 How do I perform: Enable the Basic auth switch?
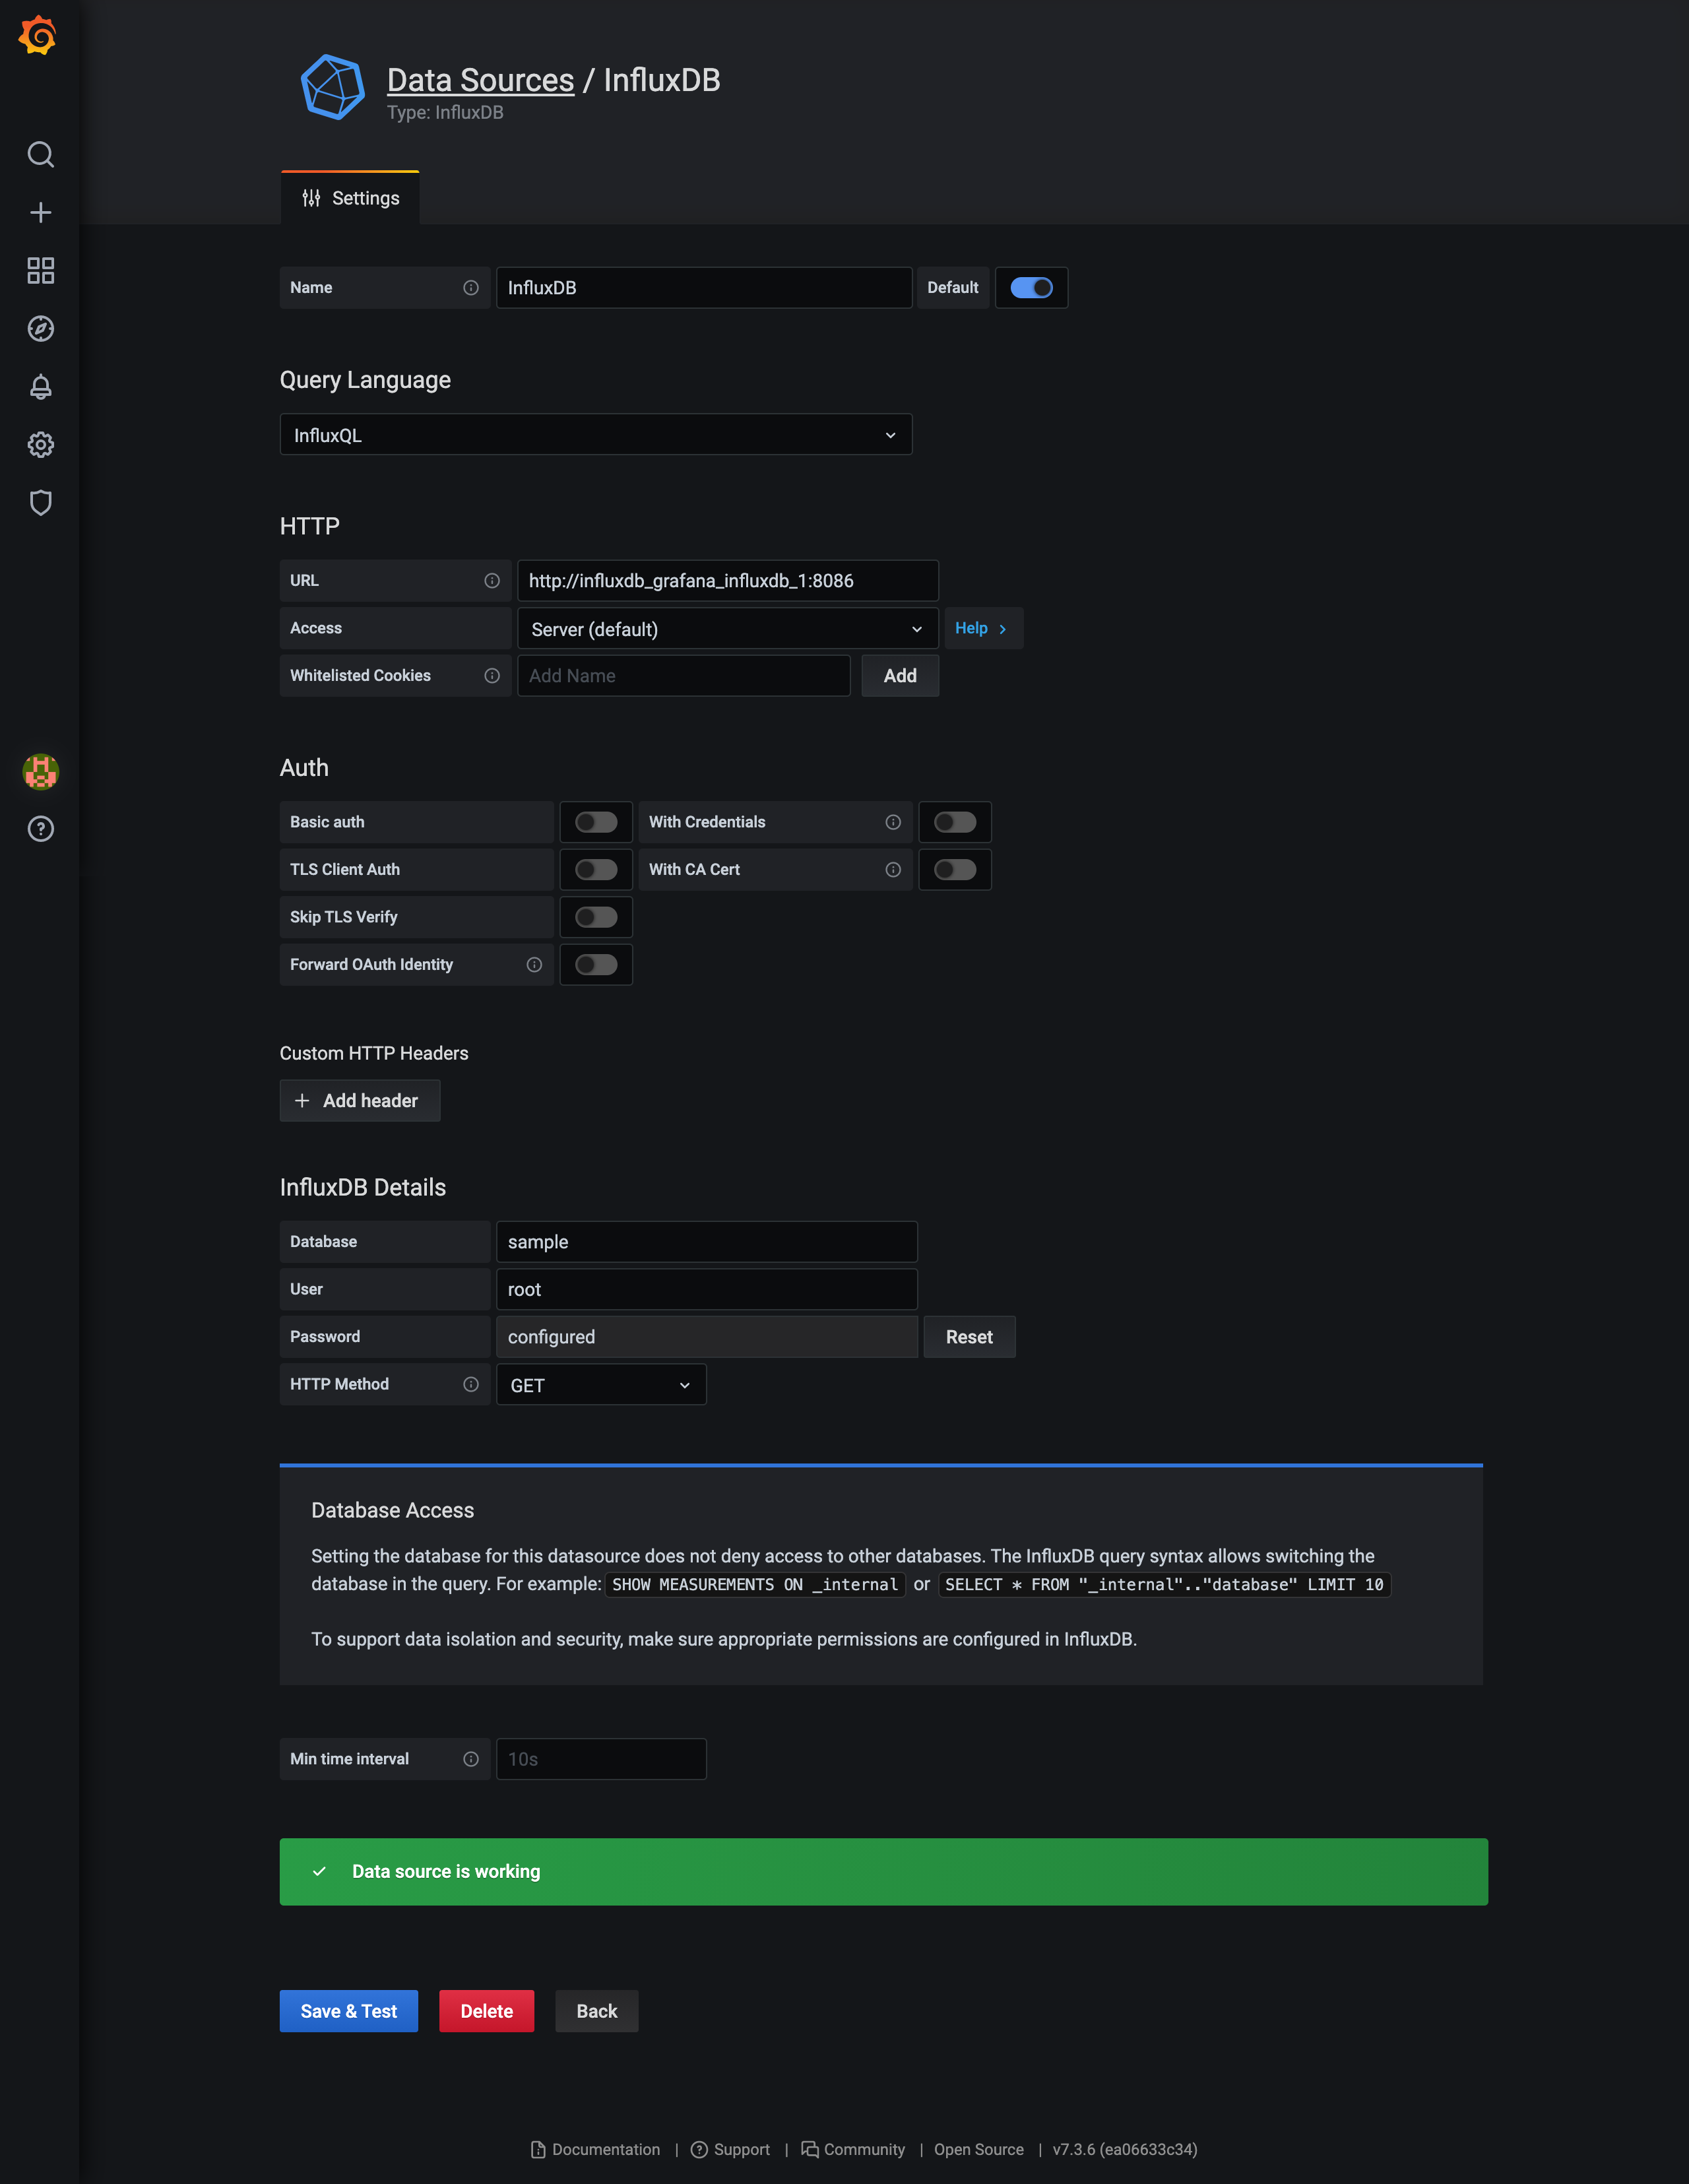coord(596,822)
